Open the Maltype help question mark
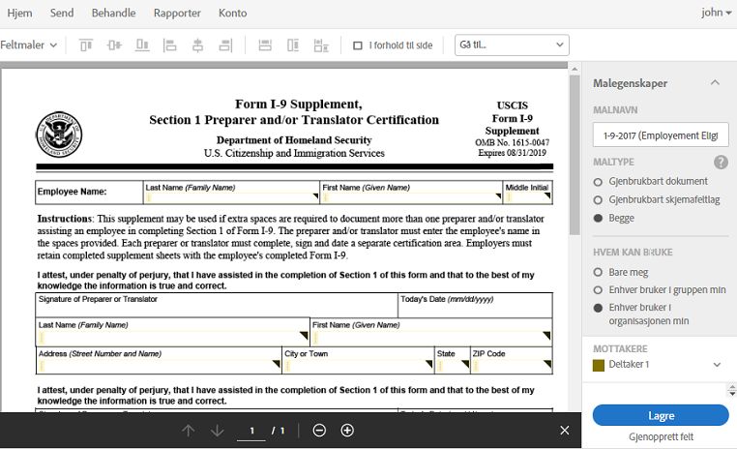737x449 pixels. point(721,163)
